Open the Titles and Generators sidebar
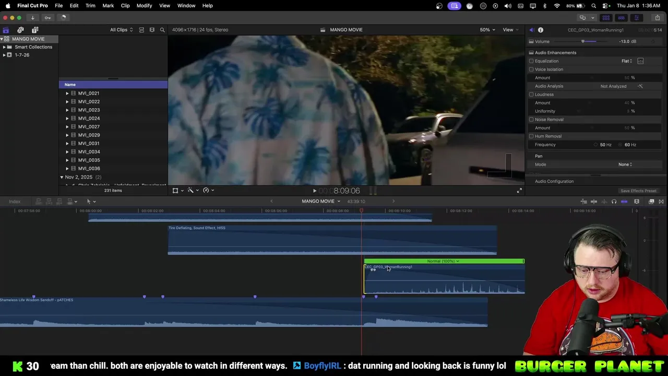Screen dimensions: 668x376 [35, 30]
